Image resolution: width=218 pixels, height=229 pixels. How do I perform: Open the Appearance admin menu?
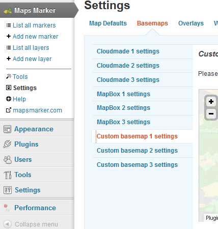tap(34, 129)
